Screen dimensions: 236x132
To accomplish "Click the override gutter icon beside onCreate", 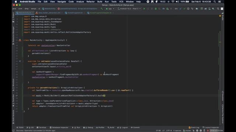I will pos(20,61).
